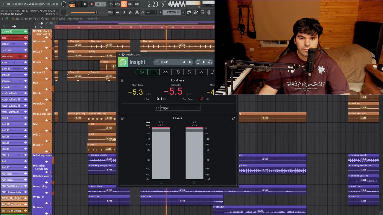383x215 pixels.
Task: Expand Insight 2 window menu arrow
Action: [x=119, y=55]
